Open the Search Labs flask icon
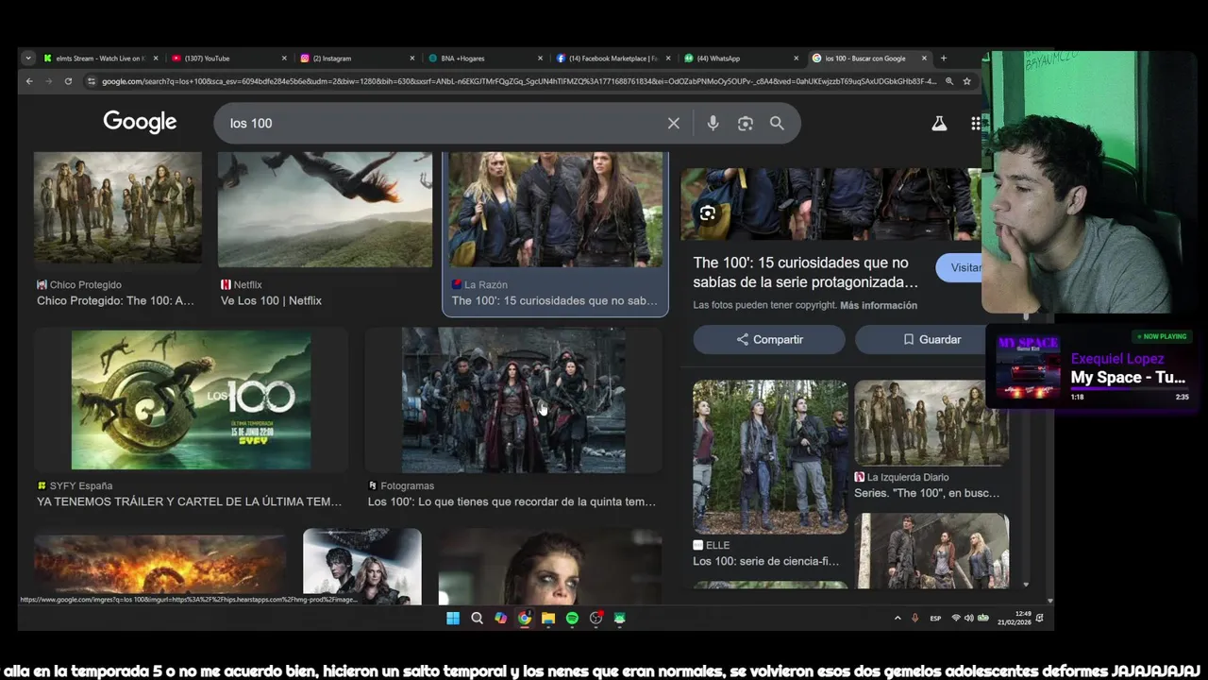The height and width of the screenshot is (680, 1208). (939, 124)
